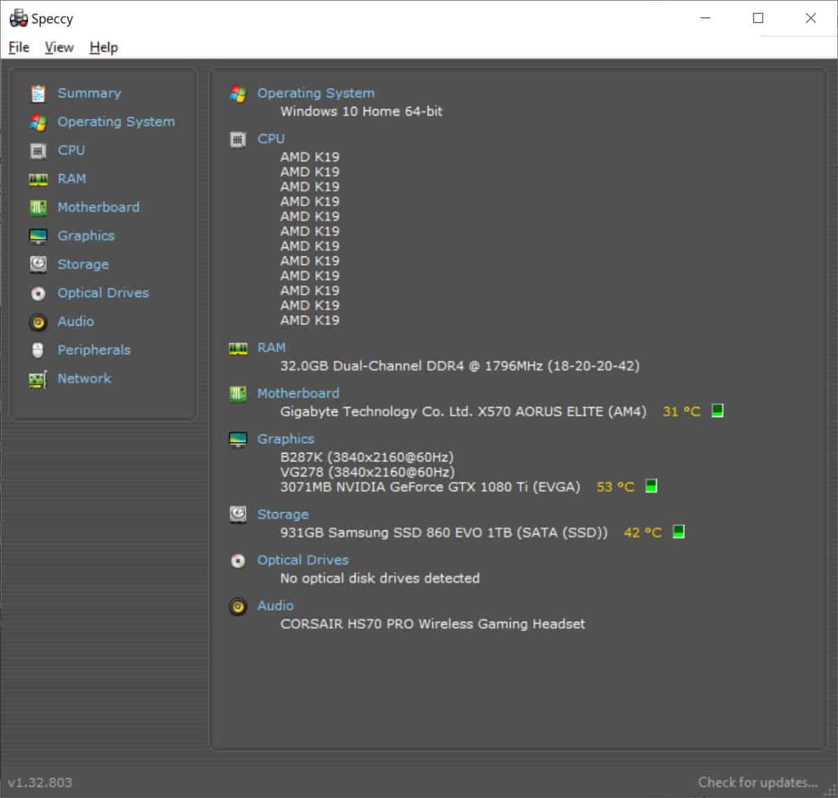Open the Audio section from sidebar
Viewport: 838px width, 798px height.
click(75, 321)
